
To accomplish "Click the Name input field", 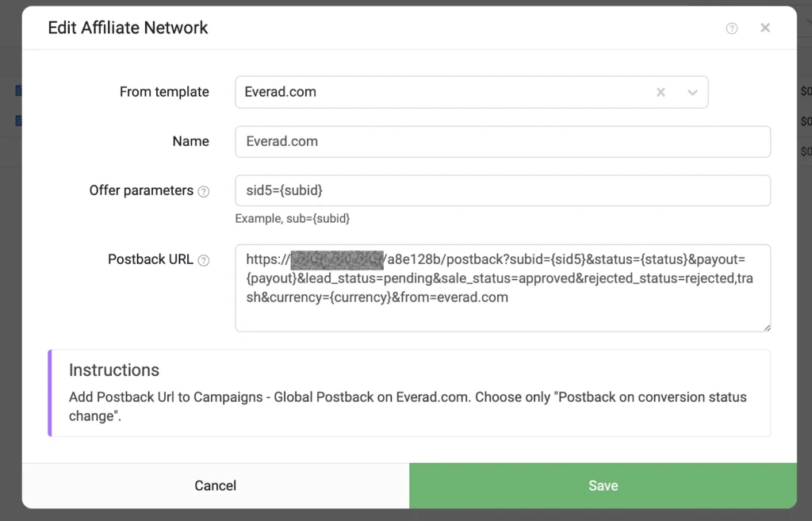I will (502, 141).
